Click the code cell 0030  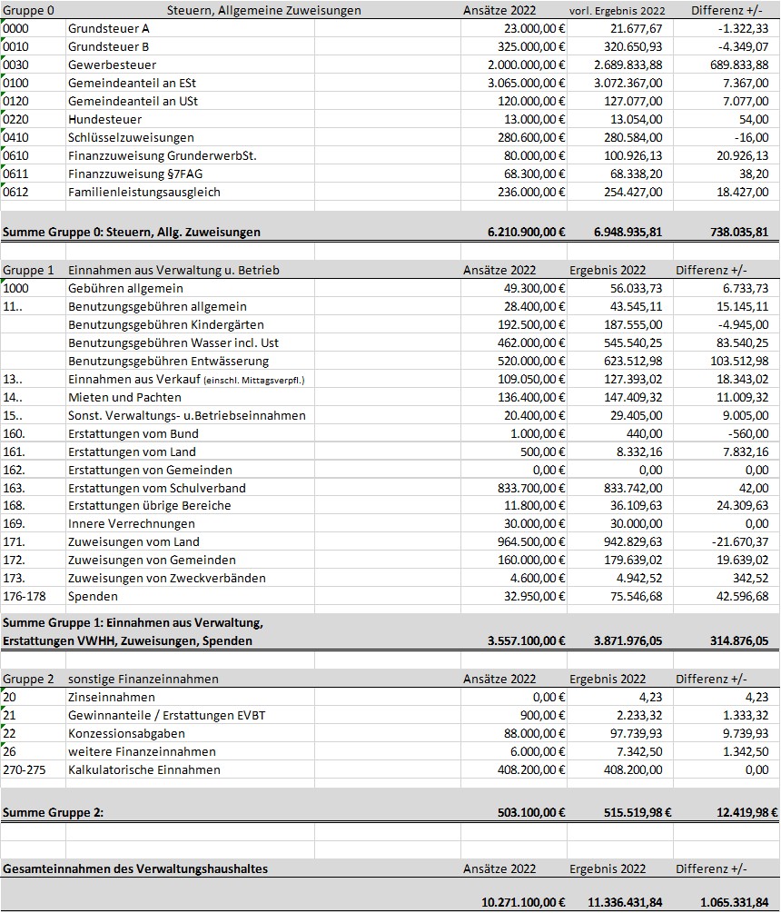coord(34,65)
